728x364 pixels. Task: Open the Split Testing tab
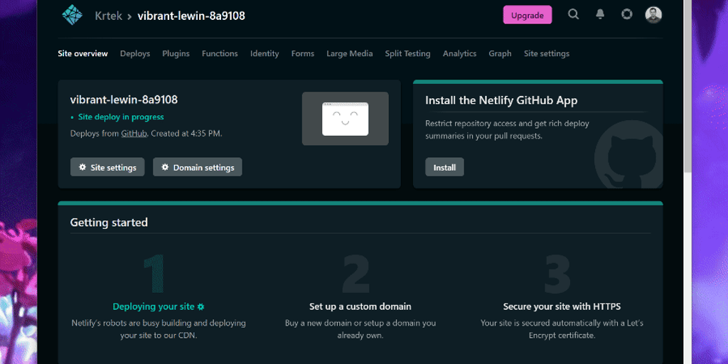point(407,53)
